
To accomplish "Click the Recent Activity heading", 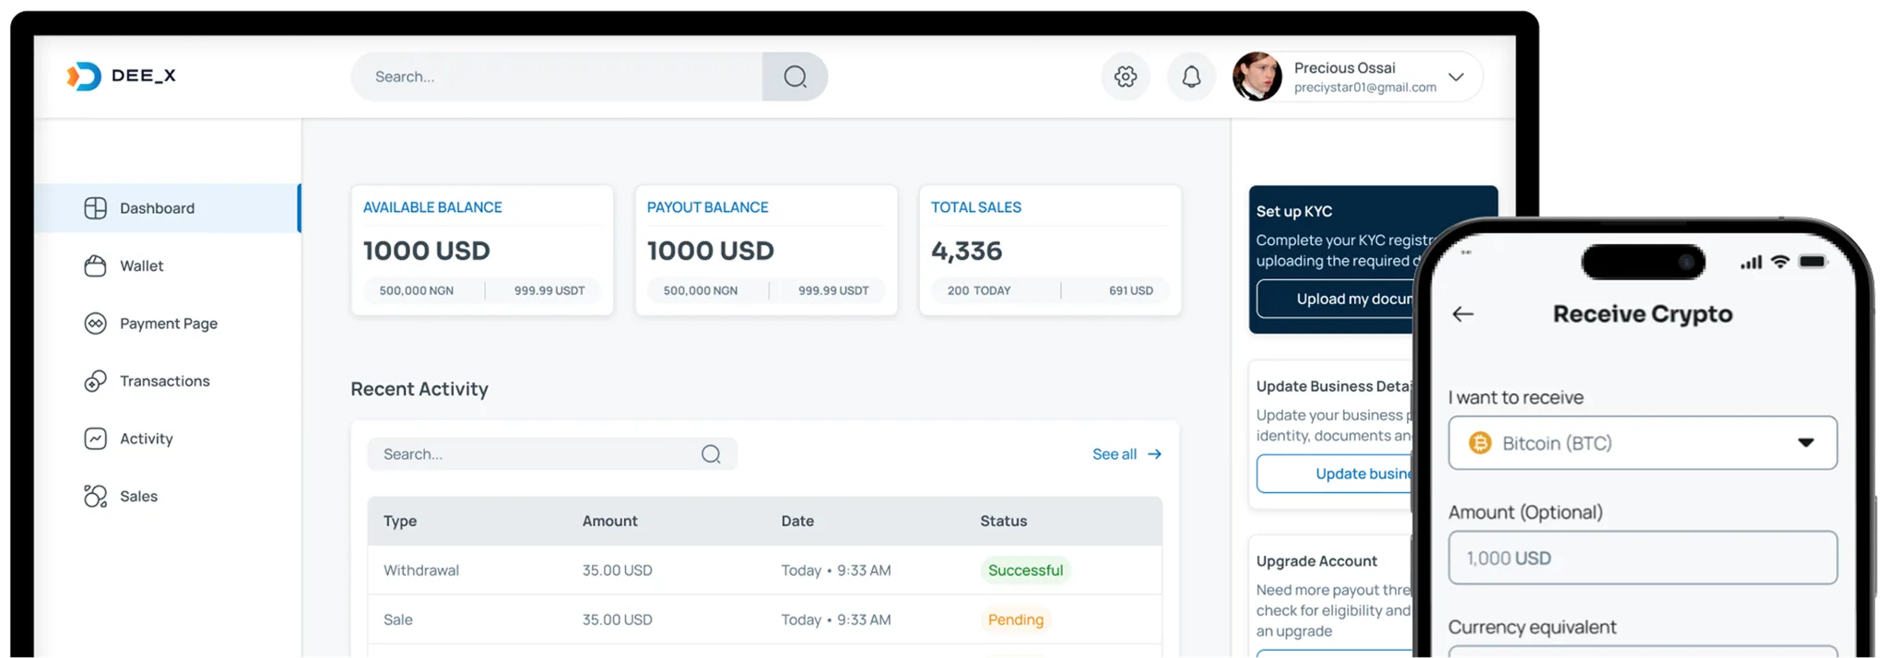I will [x=419, y=389].
